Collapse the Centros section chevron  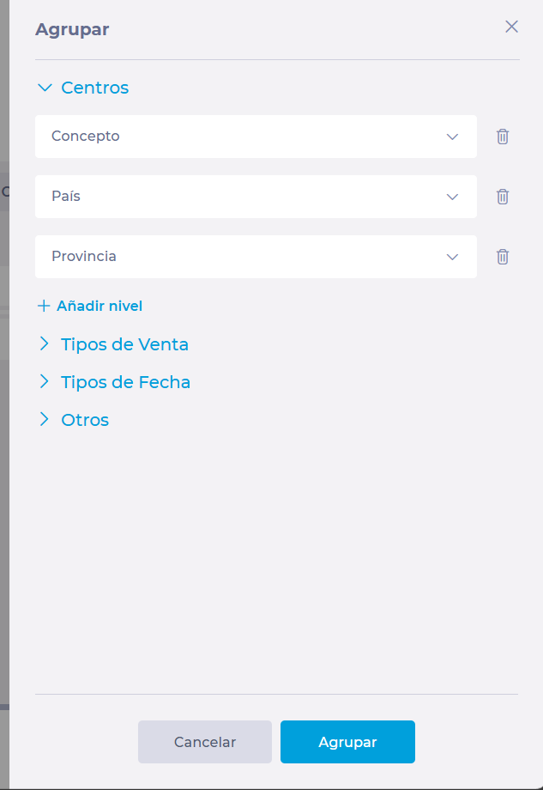tap(45, 88)
